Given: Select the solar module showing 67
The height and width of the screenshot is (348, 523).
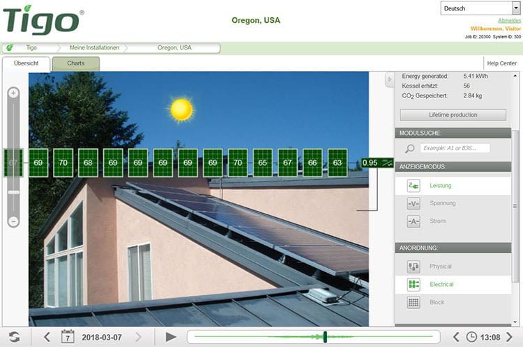Looking at the screenshot, I should [x=287, y=163].
